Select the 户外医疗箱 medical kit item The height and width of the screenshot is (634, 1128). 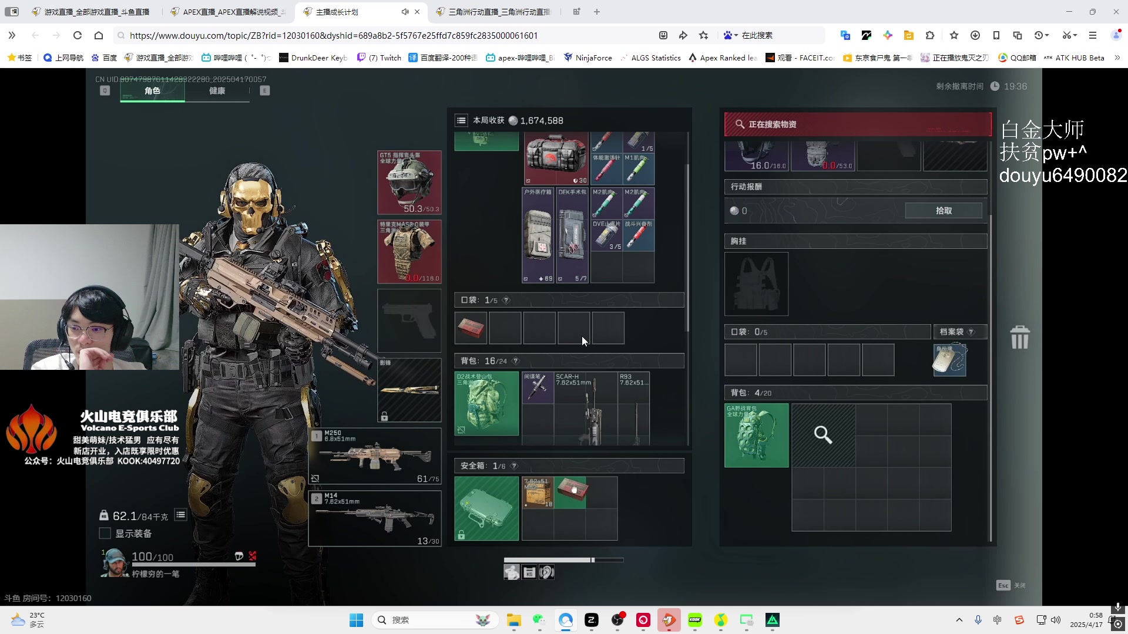pyautogui.click(x=538, y=235)
